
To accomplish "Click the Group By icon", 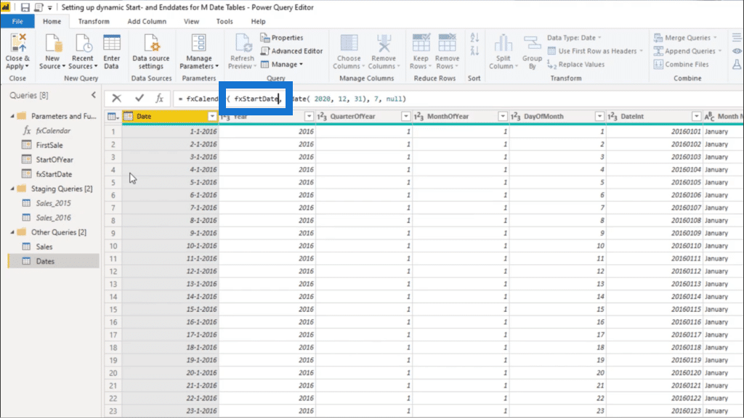I will (532, 43).
